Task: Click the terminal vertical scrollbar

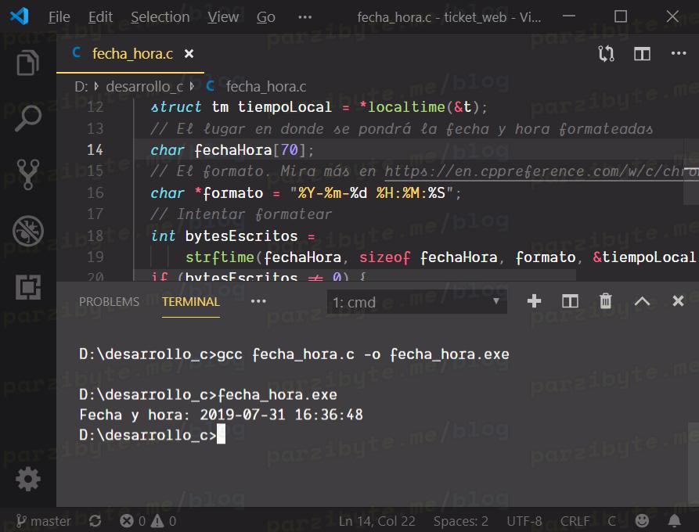Action: pyautogui.click(x=694, y=463)
